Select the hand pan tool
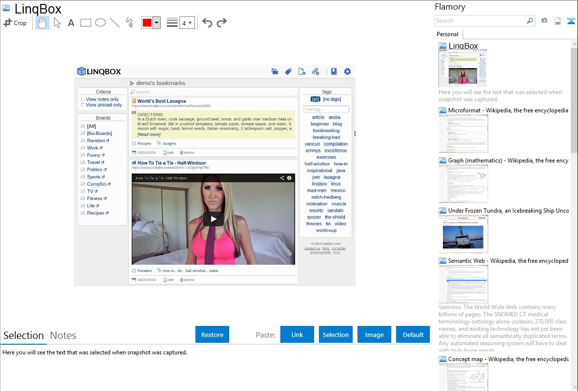 coord(42,23)
